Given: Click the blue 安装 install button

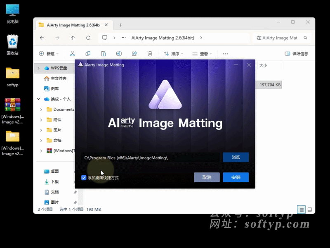Looking at the screenshot, I should [236, 177].
